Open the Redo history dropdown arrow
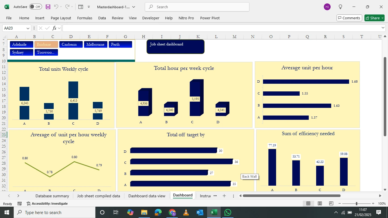The image size is (388, 218). (72, 7)
